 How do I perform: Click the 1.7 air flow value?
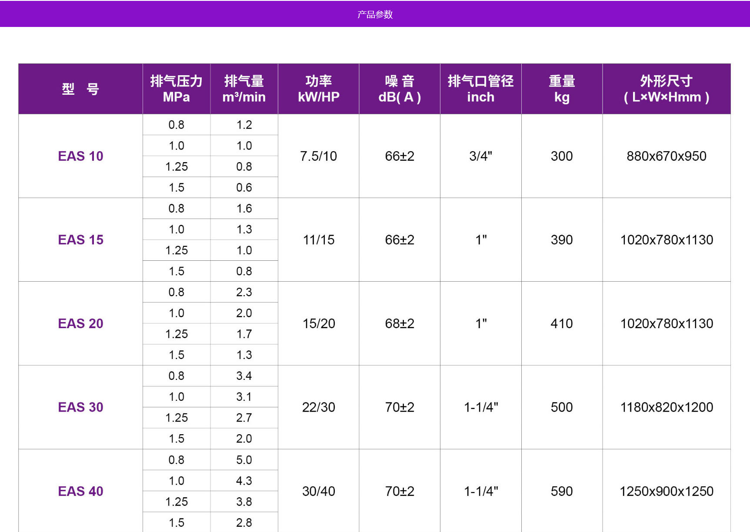pyautogui.click(x=244, y=334)
